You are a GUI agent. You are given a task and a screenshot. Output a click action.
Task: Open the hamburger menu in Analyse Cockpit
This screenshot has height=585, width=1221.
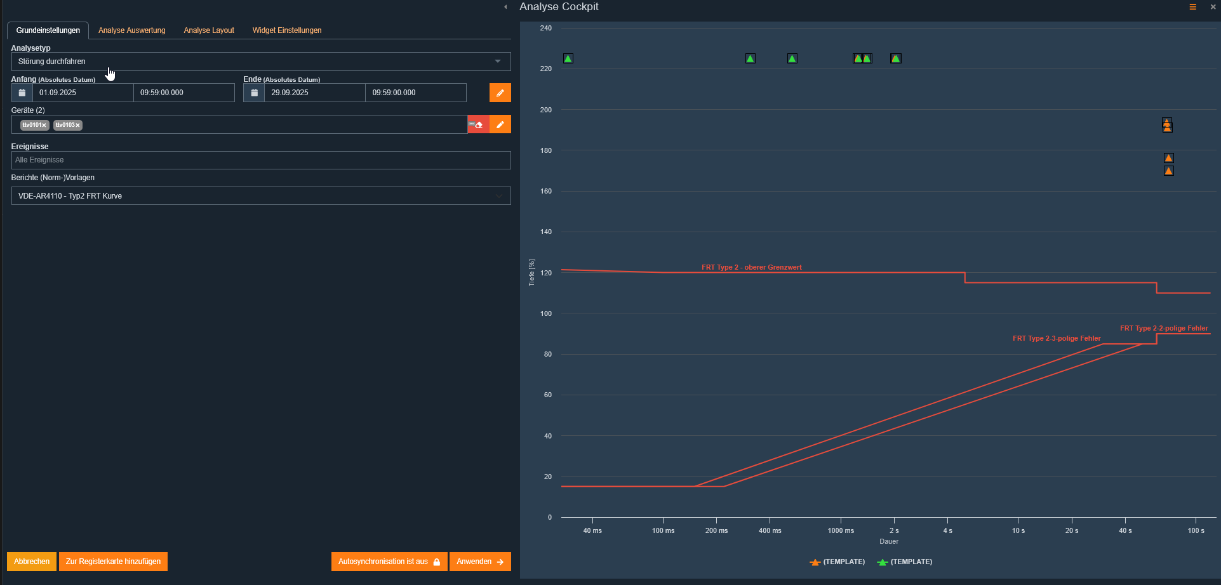[x=1192, y=7]
